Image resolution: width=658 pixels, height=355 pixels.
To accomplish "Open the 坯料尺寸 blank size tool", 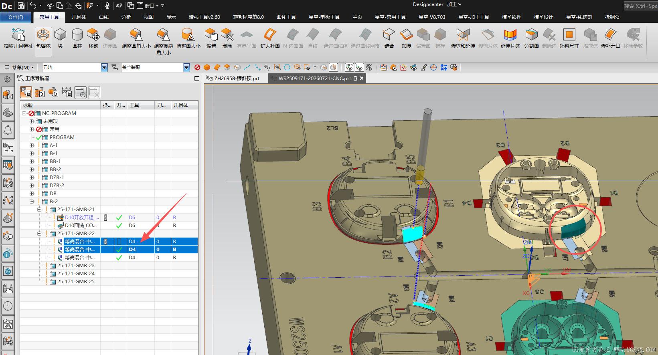I will 569,38.
